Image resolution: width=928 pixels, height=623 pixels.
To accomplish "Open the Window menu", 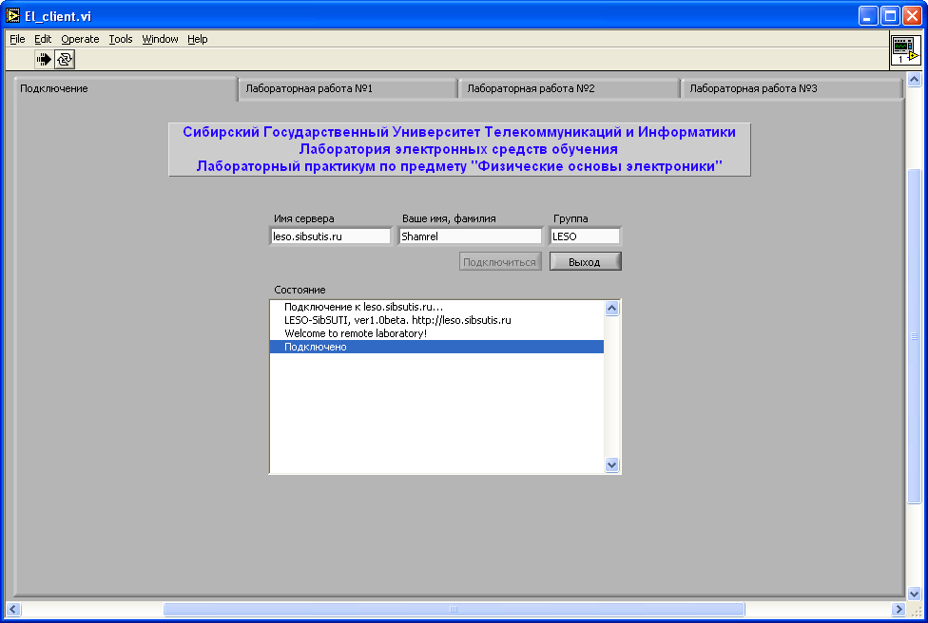I will 160,39.
